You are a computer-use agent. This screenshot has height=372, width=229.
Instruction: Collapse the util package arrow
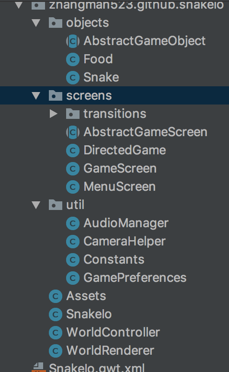[x=36, y=205]
